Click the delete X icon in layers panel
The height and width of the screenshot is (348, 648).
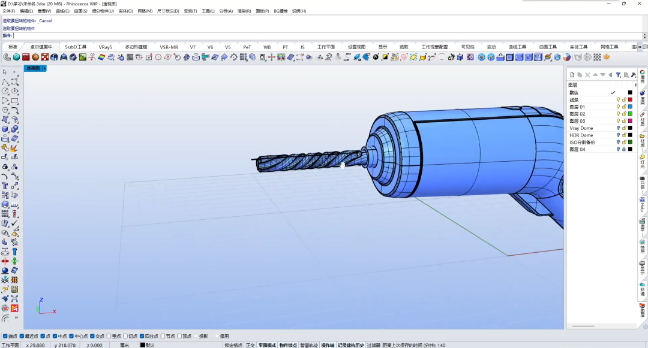pos(587,75)
